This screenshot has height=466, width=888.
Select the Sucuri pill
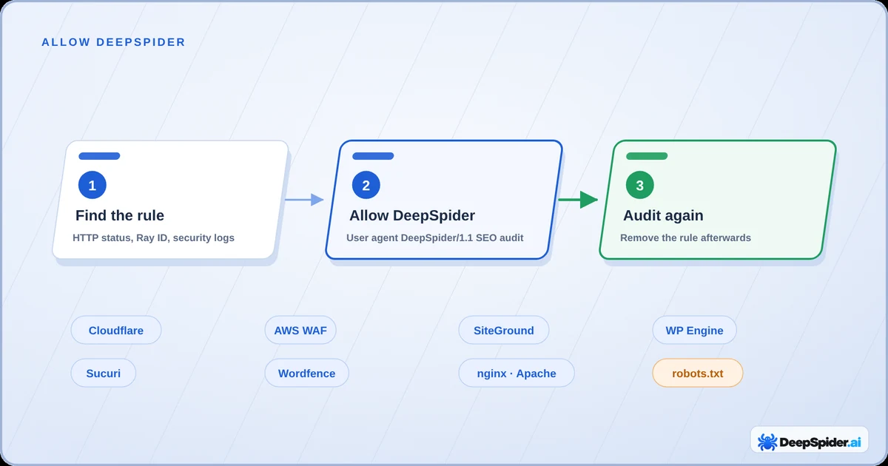104,373
